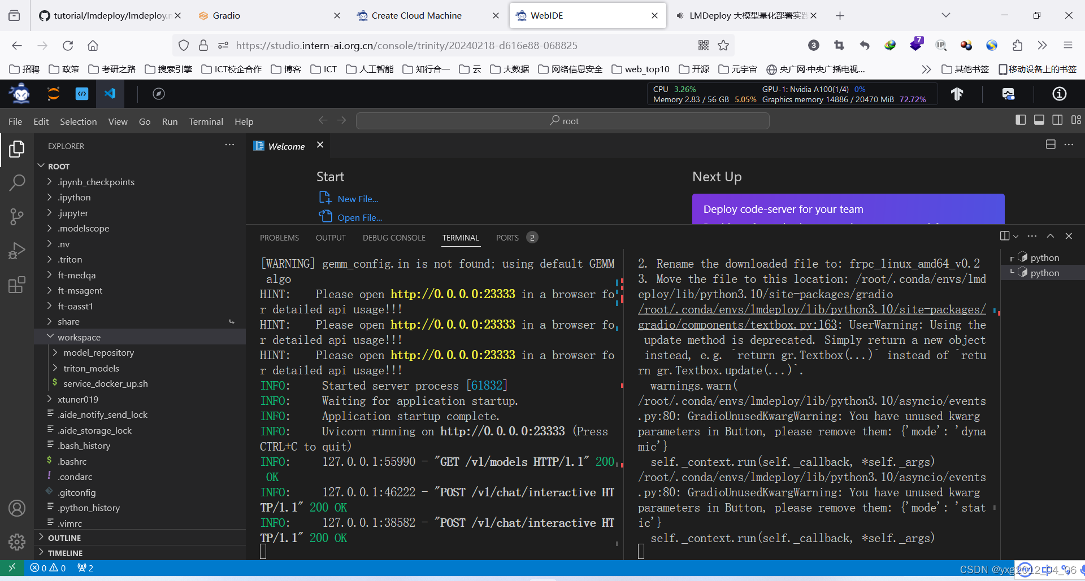This screenshot has height=581, width=1085.
Task: Expand the ft-medqa folder
Action: tap(77, 275)
